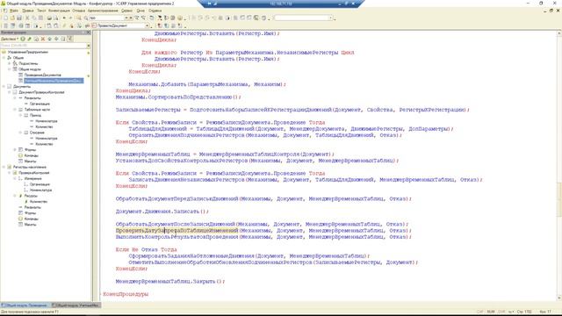Click NUM indicator in status bar
The width and height of the screenshot is (562, 316).
tap(491, 312)
